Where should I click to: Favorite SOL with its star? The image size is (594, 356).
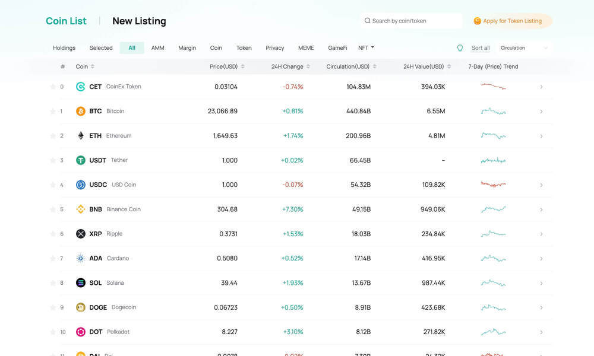pyautogui.click(x=53, y=282)
